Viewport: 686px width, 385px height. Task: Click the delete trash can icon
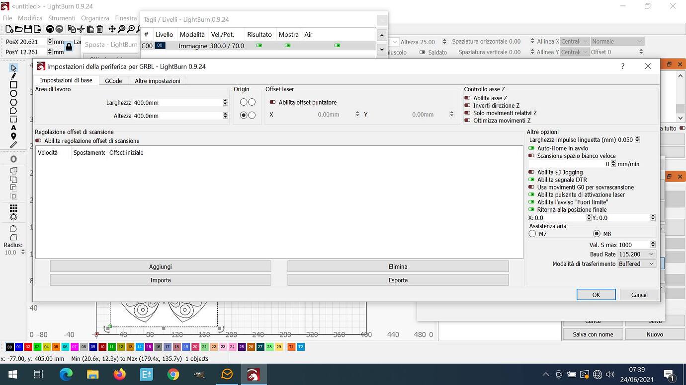[x=99, y=29]
